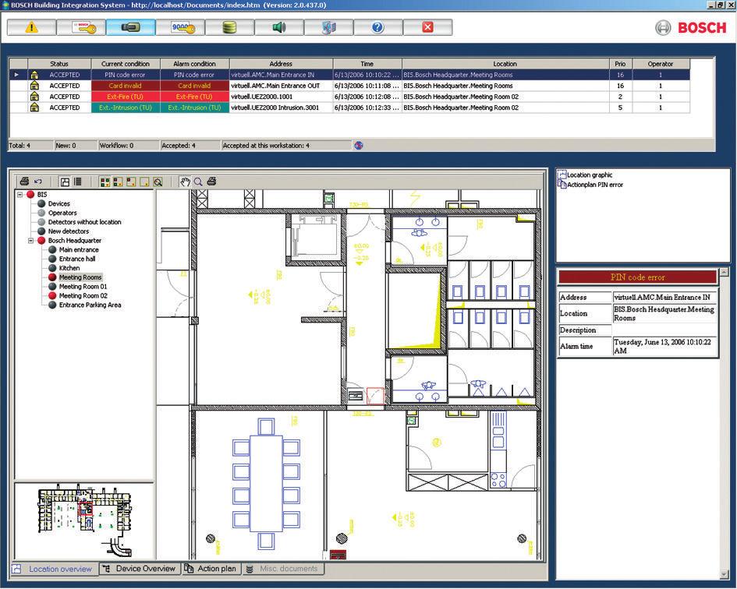Screen dimensions: 737x589
Task: Activate the magnifier zoom tool
Action: point(198,182)
